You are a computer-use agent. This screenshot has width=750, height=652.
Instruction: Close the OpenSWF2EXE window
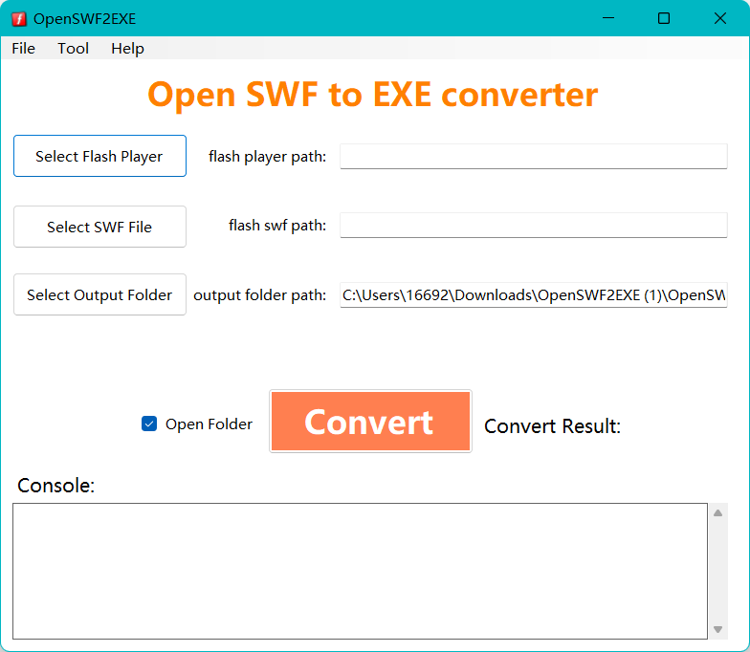point(719,18)
